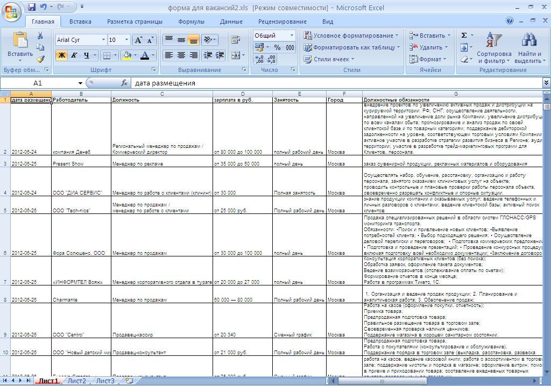Image resolution: width=551 pixels, height=386 pixels.
Task: Click the large Paste clipboard icon
Action: pyautogui.click(x=20, y=40)
